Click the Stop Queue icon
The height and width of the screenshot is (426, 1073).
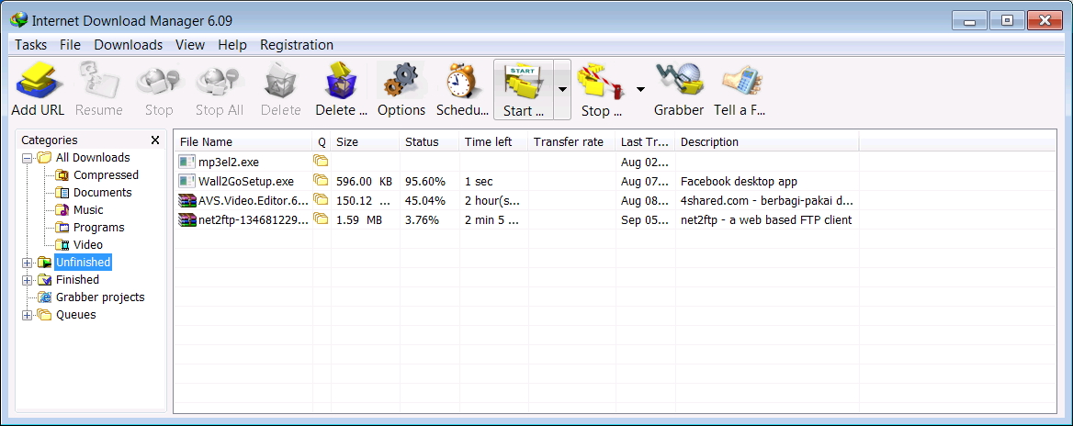pos(602,82)
